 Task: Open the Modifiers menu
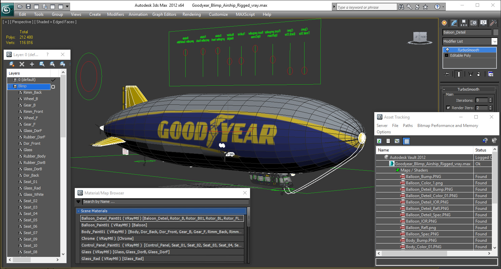pyautogui.click(x=116, y=14)
